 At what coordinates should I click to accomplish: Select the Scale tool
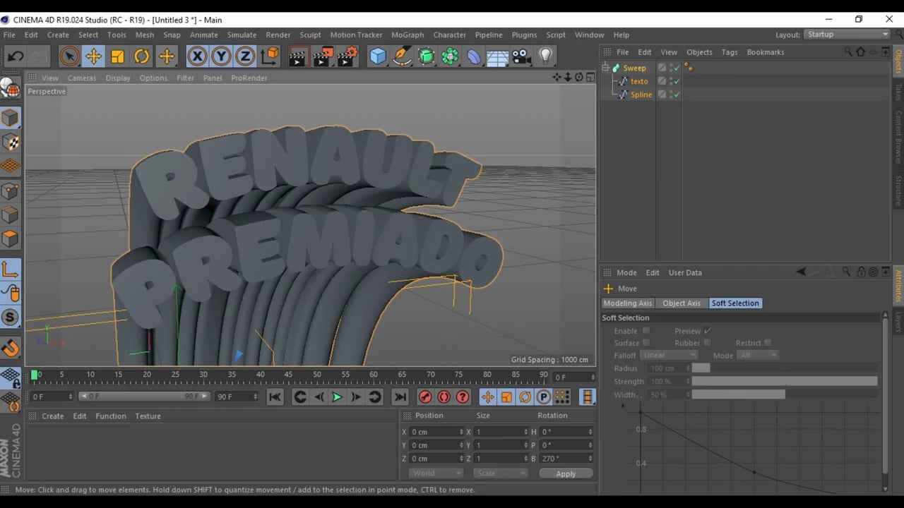[x=117, y=56]
